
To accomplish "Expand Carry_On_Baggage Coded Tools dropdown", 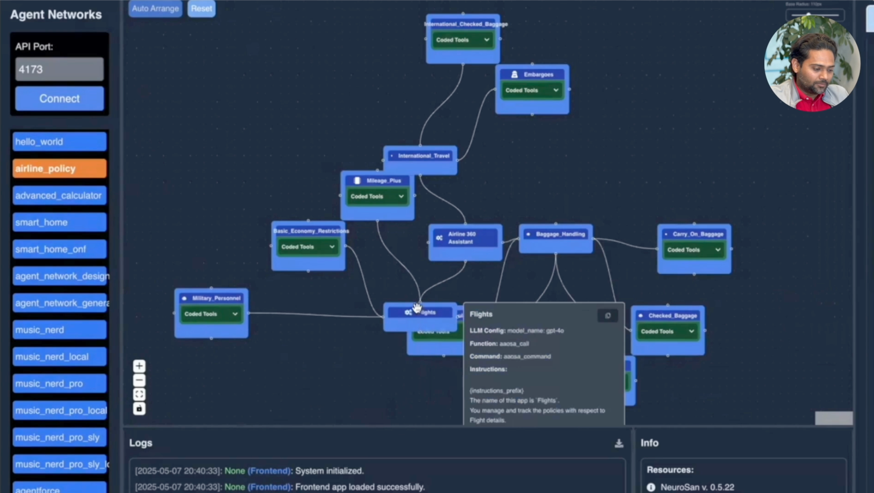I will point(694,250).
